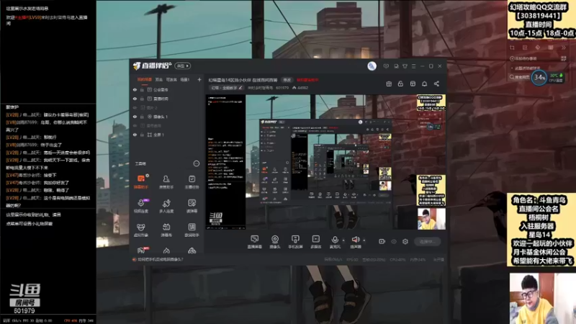Click the CPU:40% status bar entry
This screenshot has height=324, width=576.
397,259
